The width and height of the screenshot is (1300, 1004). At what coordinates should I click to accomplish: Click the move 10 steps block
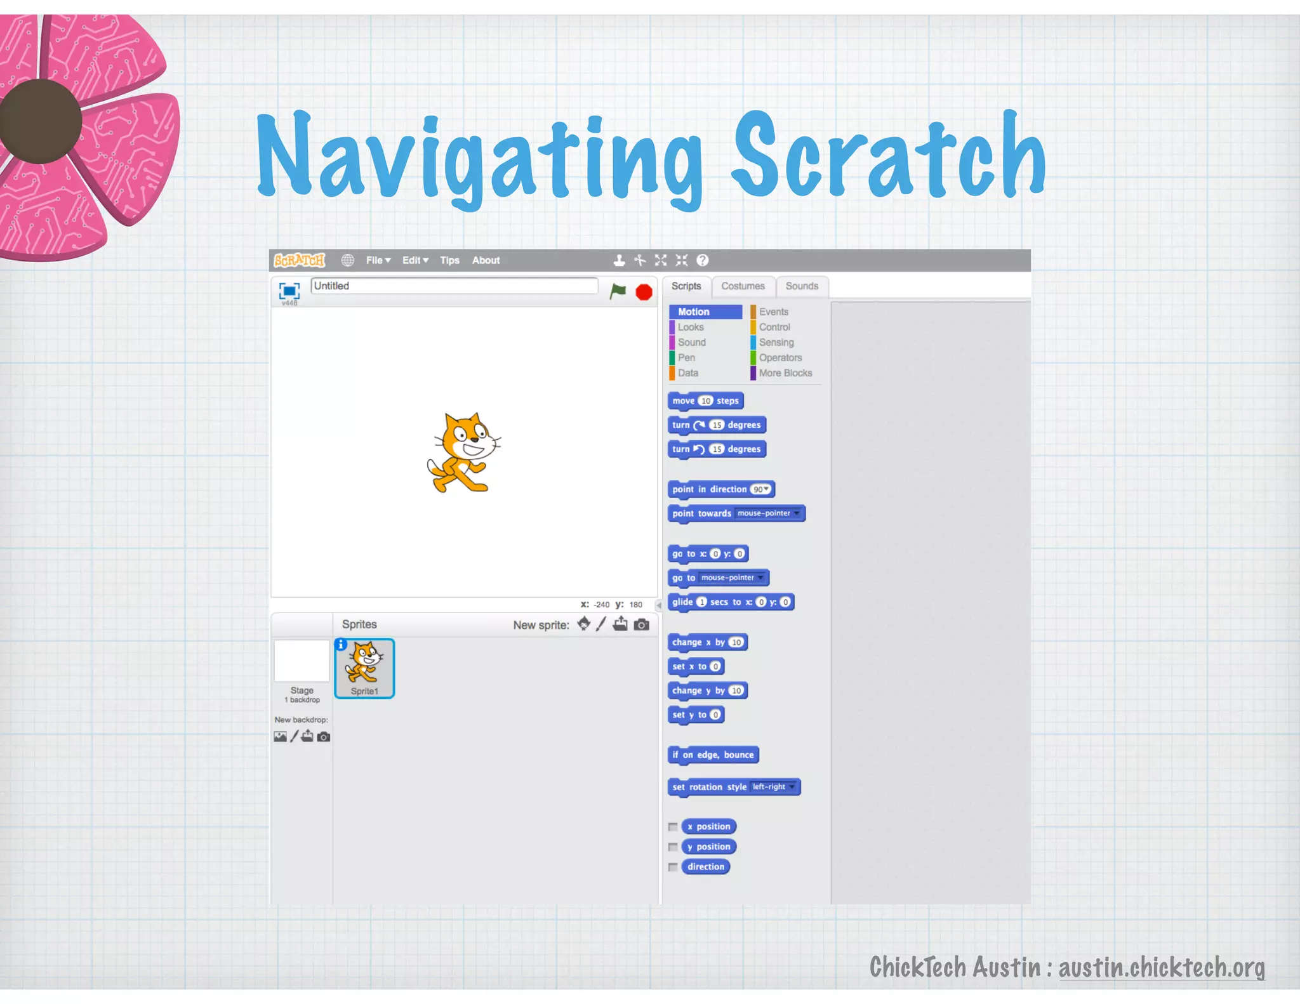705,401
